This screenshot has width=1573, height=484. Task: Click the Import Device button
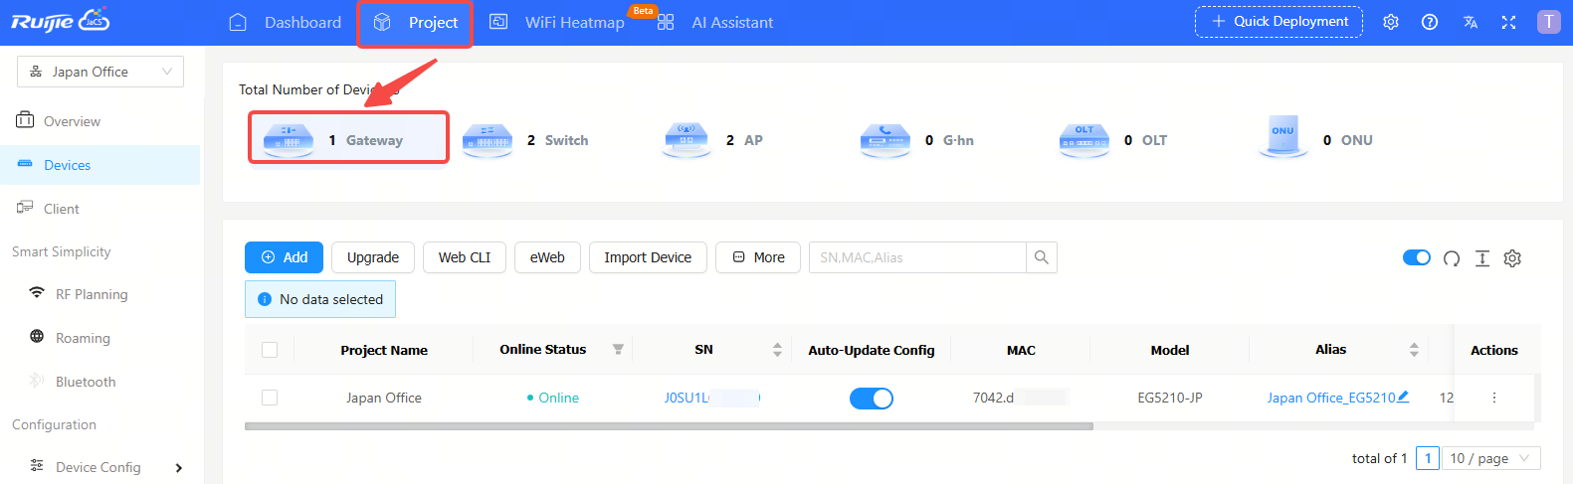(648, 257)
